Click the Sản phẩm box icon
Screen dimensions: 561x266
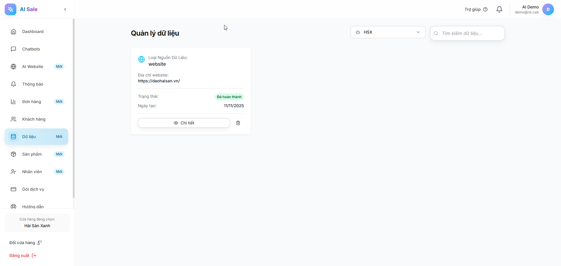point(13,154)
